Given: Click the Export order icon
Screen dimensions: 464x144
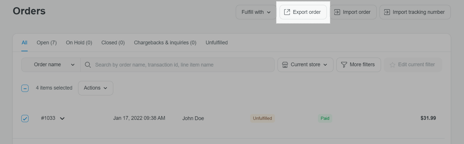Looking at the screenshot, I should [x=287, y=12].
